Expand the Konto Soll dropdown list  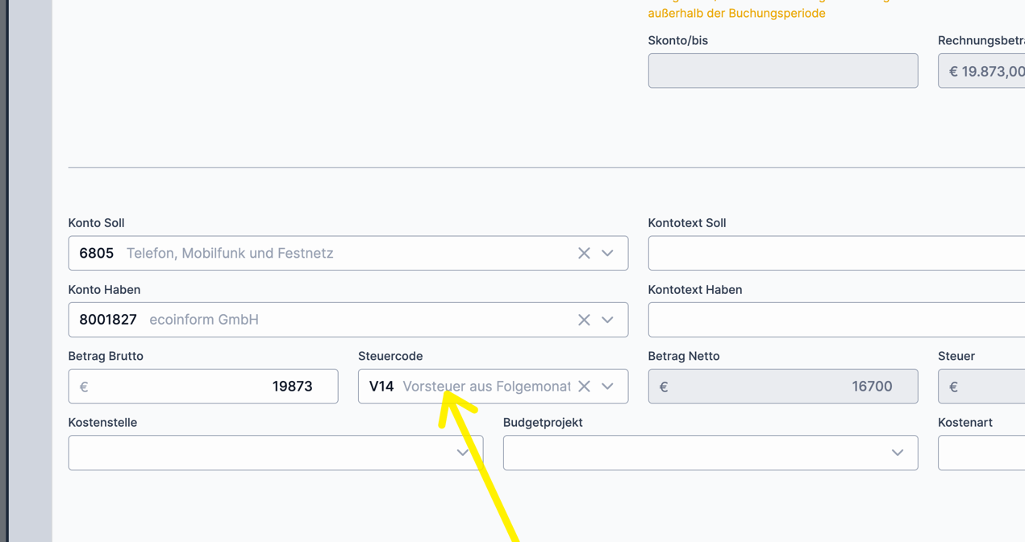coord(607,253)
